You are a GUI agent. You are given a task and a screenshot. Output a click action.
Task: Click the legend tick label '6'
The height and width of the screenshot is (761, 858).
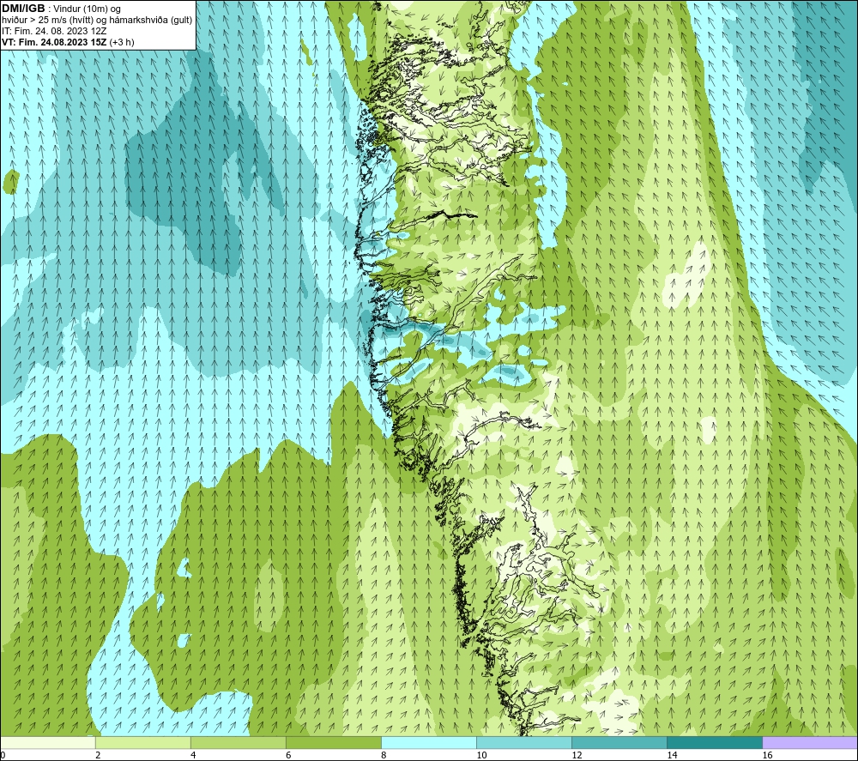pos(288,756)
